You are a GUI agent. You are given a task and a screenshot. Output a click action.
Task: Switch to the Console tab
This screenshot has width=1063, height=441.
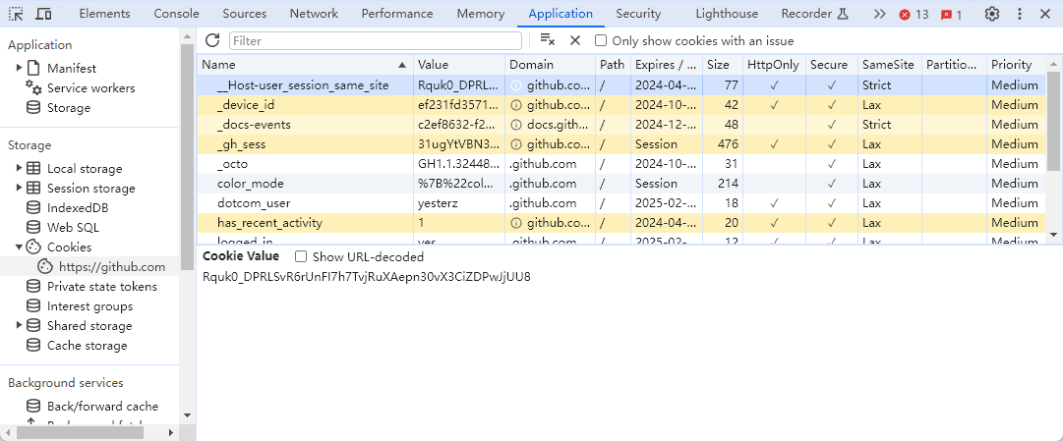[176, 14]
